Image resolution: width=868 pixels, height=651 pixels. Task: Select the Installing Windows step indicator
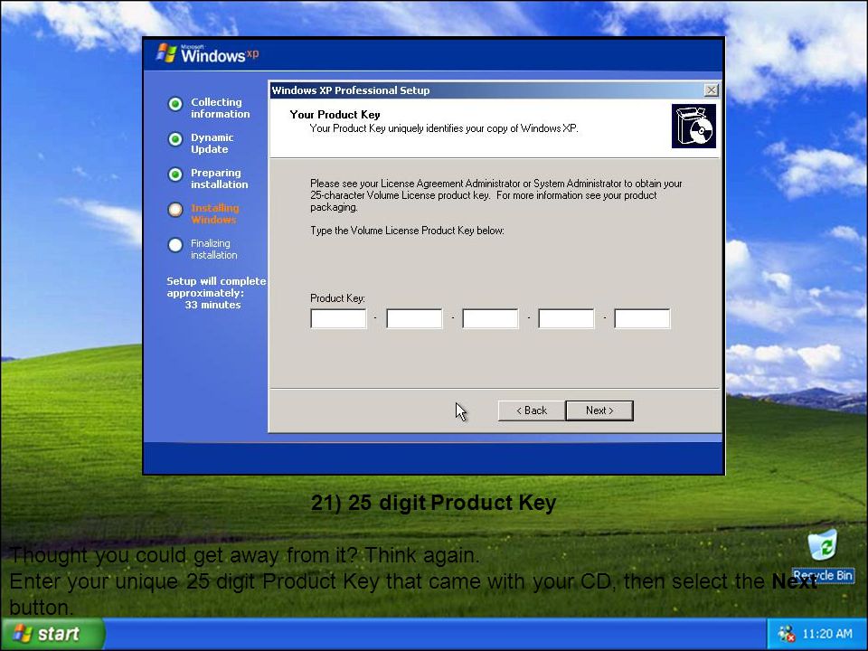tap(175, 210)
